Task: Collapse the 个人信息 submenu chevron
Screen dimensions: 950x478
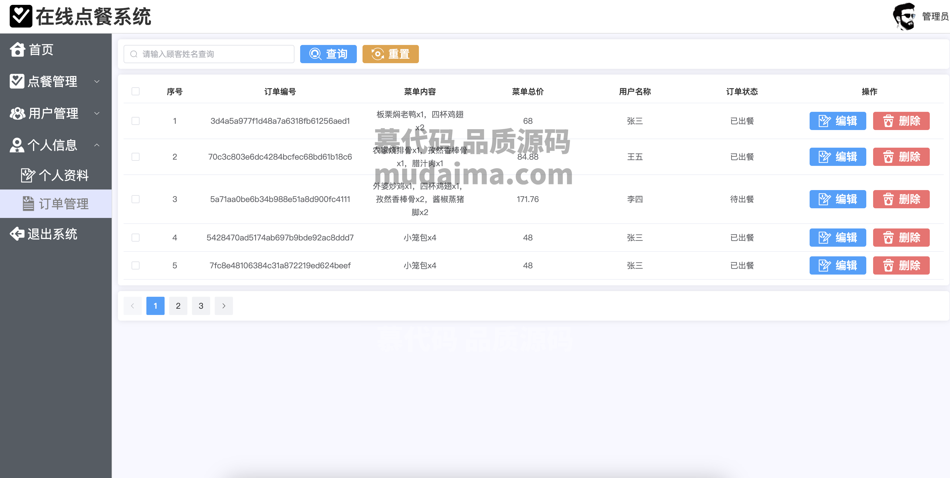Action: [97, 145]
